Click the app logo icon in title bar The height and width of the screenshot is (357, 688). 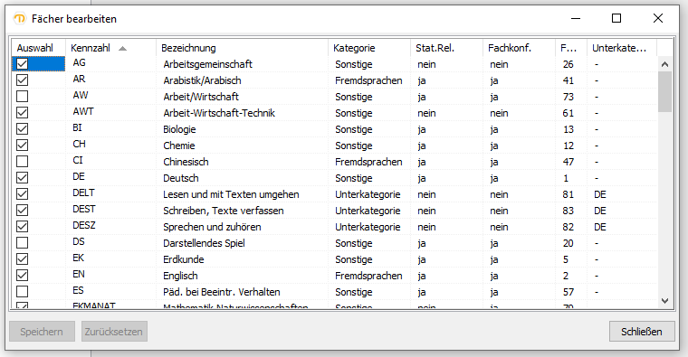tap(20, 19)
